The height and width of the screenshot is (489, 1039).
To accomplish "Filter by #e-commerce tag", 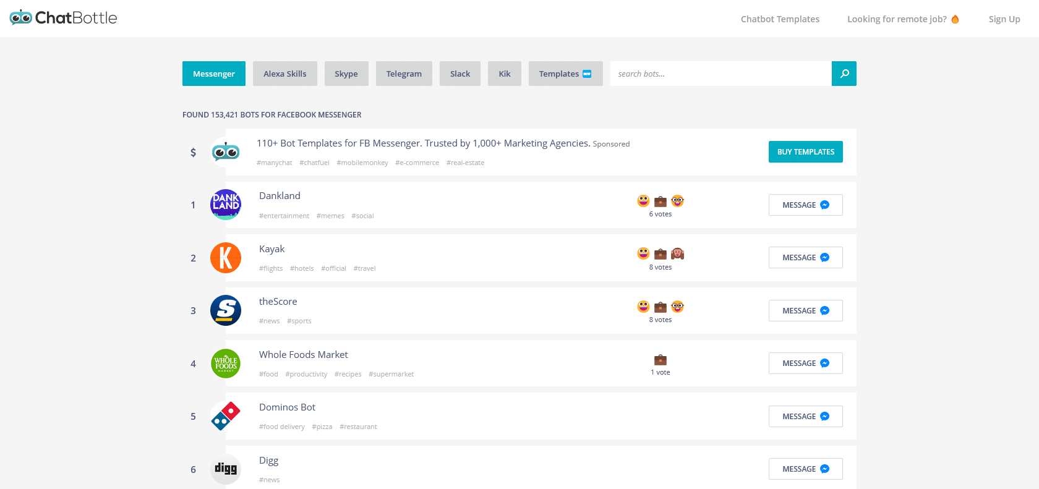I will [x=417, y=163].
